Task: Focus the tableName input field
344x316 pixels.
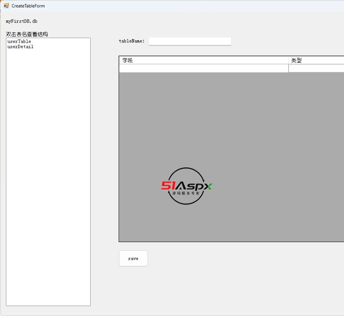Action: (x=190, y=41)
